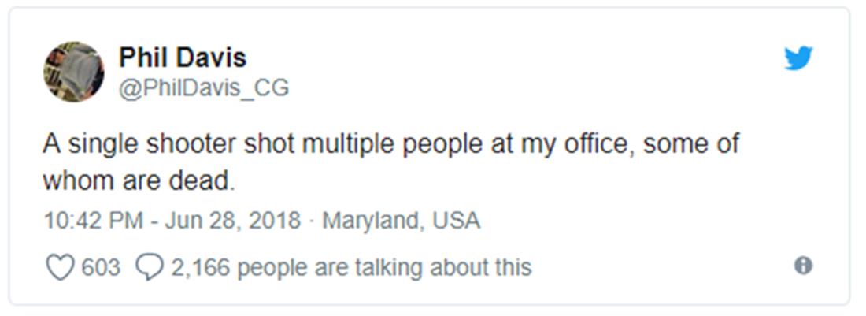The width and height of the screenshot is (866, 316).
Task: Click the reply speech bubble icon
Action: 149,268
